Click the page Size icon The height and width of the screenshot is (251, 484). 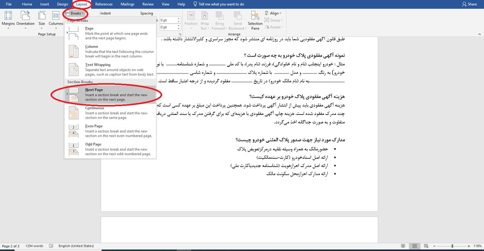click(x=42, y=19)
